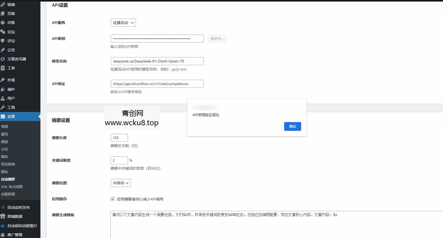Screen dimensions: 443x238
Task: Click the 公告 pin icon
Action: [x=3, y=50]
